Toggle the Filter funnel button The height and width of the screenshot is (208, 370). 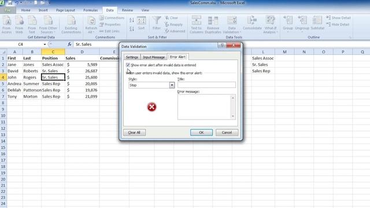click(x=157, y=23)
